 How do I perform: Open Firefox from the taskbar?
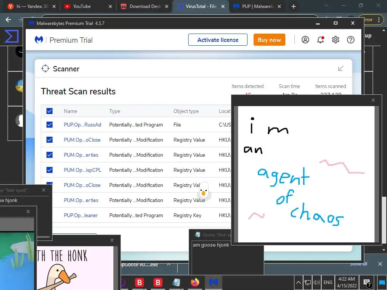pyautogui.click(x=195, y=282)
